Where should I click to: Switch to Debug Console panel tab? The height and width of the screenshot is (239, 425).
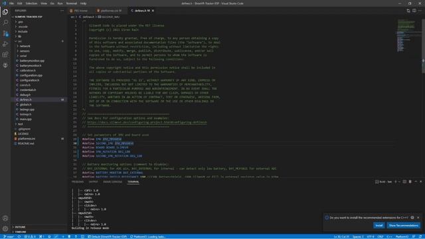click(x=112, y=181)
